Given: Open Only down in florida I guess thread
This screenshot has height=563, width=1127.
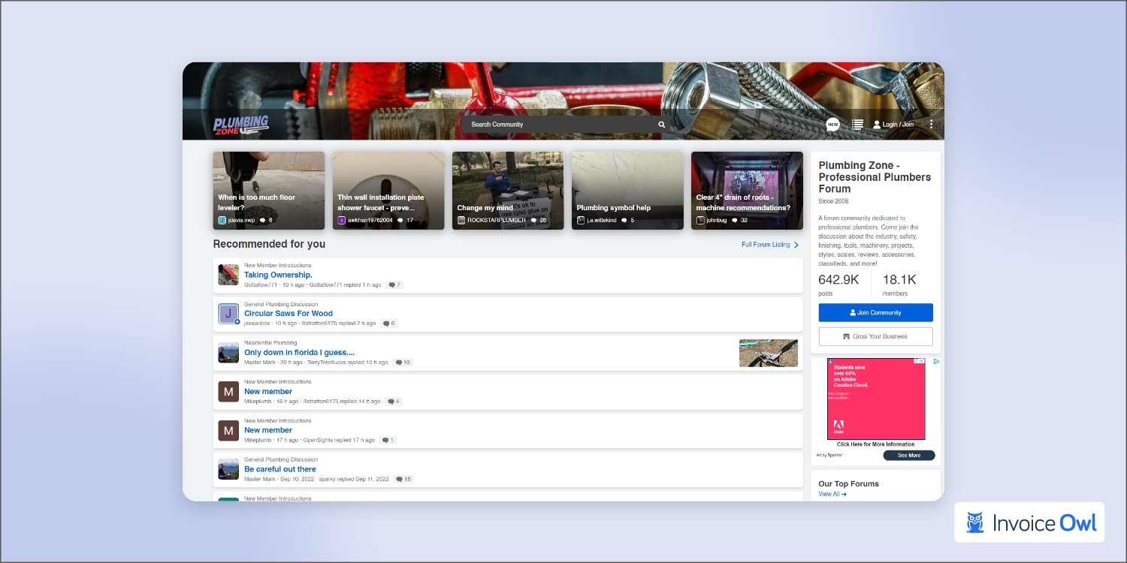Looking at the screenshot, I should click(x=299, y=353).
